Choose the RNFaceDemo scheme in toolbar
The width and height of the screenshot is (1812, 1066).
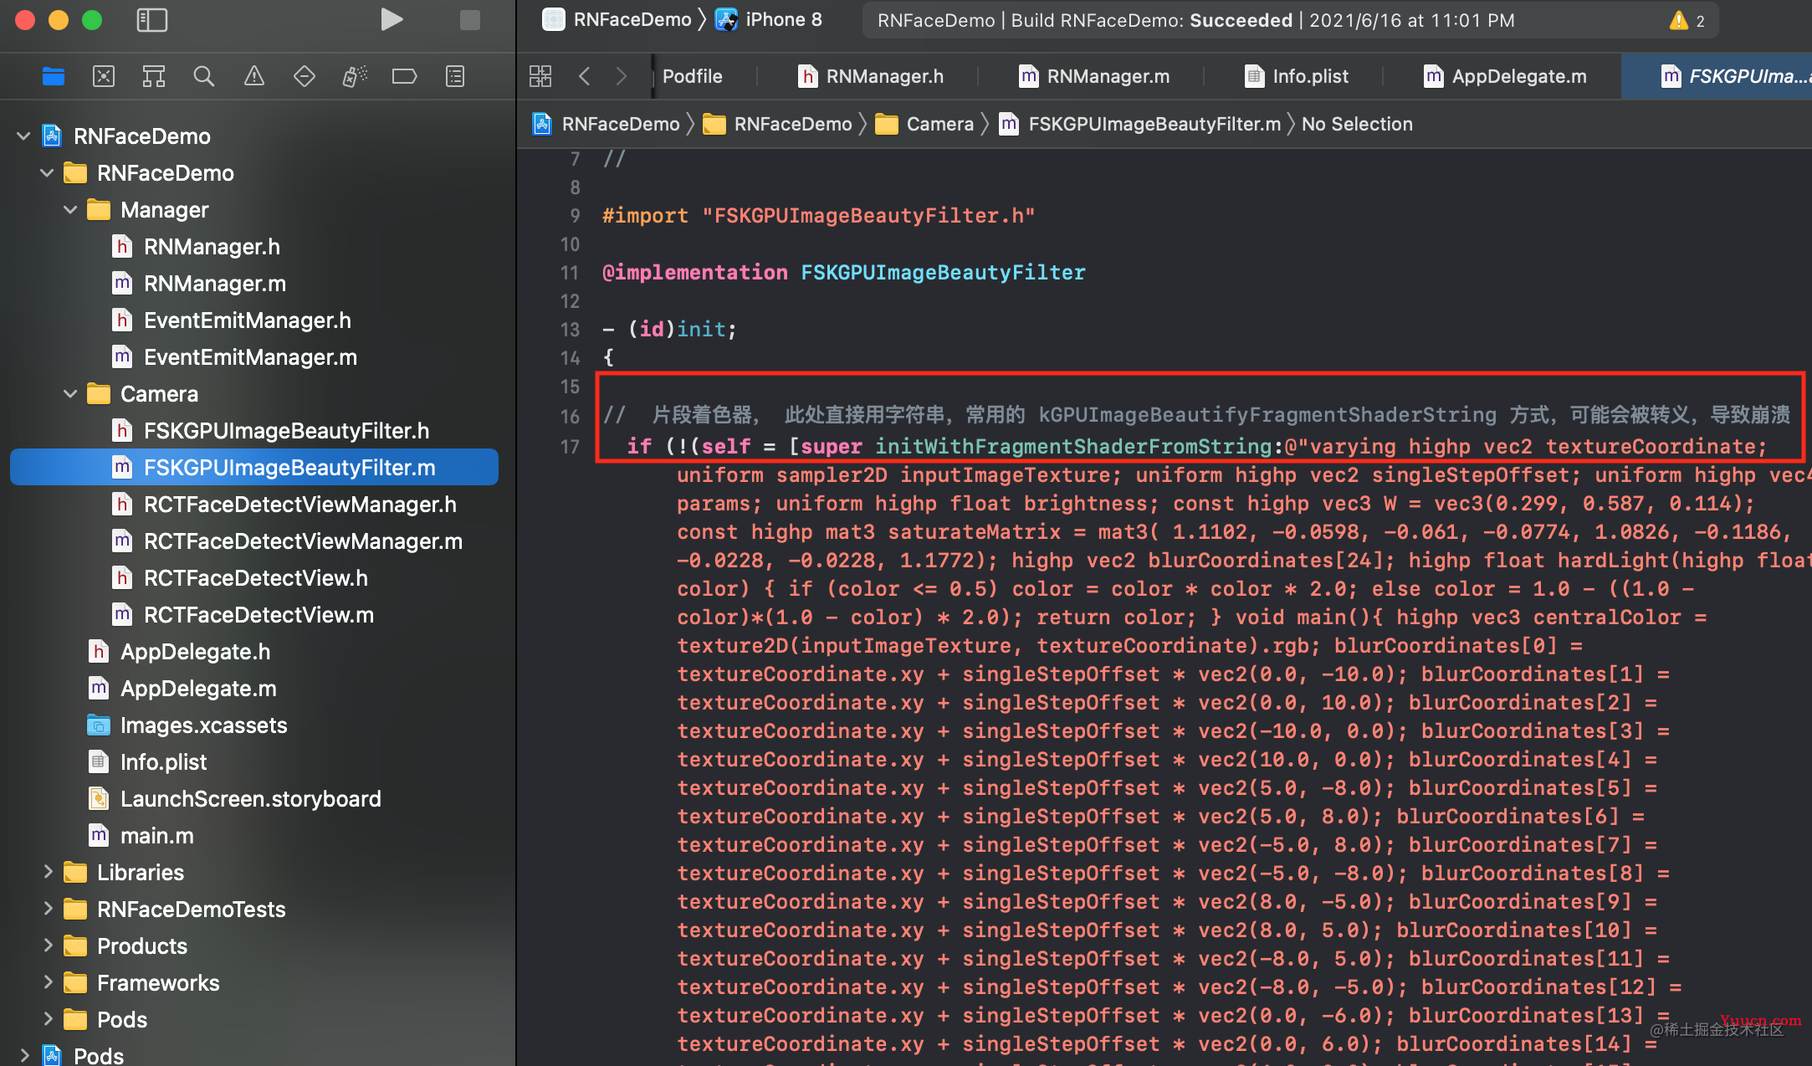[617, 19]
